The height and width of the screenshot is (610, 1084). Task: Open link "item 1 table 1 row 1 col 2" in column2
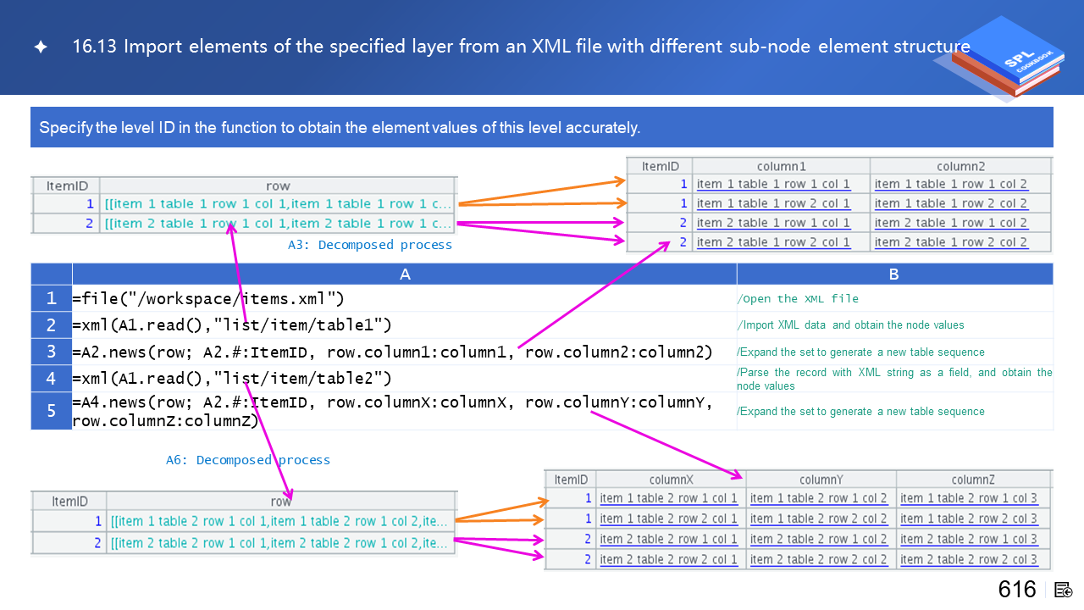[x=950, y=184]
